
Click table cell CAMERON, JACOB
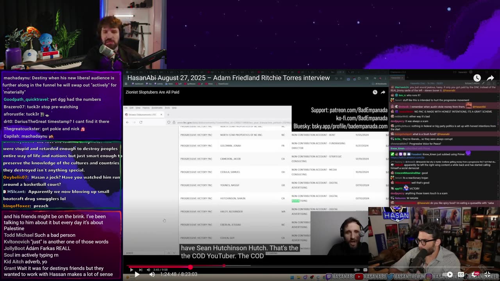point(230,159)
